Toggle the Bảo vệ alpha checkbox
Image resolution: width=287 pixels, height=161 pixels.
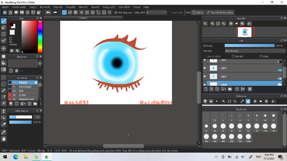click(x=205, y=56)
